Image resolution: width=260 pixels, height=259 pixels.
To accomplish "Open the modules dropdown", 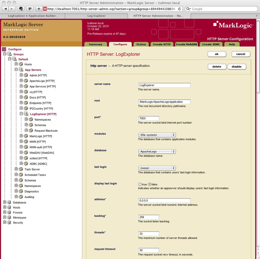I will click(x=157, y=135).
